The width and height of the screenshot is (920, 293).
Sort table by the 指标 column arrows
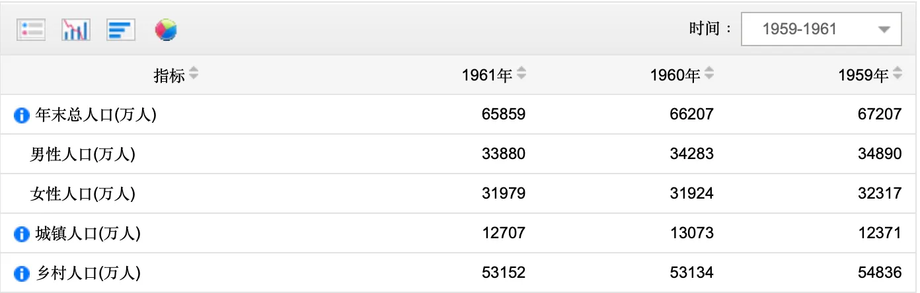tap(193, 75)
